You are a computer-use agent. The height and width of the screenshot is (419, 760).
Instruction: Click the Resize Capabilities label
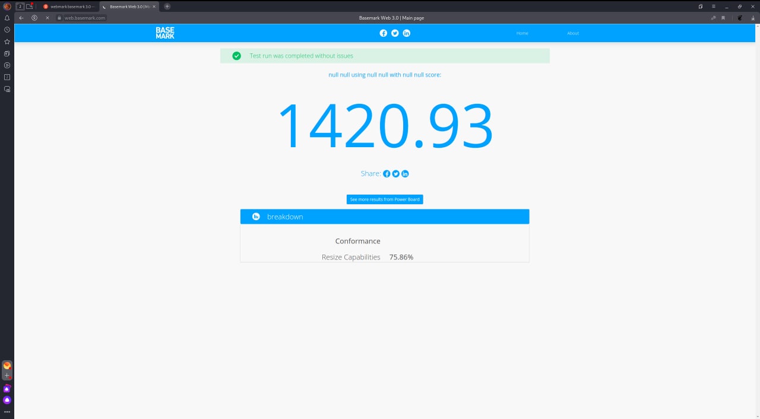pos(351,257)
